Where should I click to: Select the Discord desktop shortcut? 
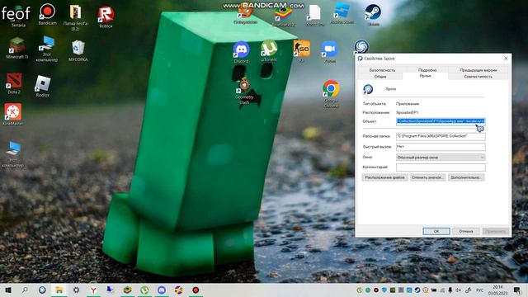coord(241,52)
